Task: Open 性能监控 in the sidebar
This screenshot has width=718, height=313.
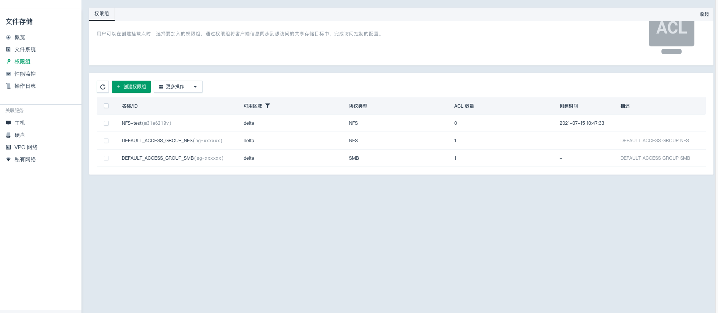Action: point(25,74)
